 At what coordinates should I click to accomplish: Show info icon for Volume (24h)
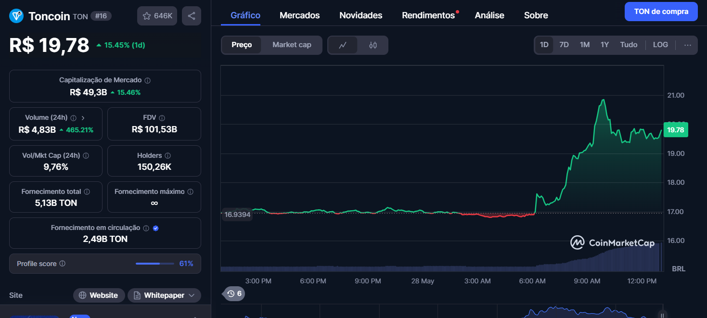click(x=74, y=118)
